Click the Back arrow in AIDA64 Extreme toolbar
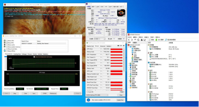This screenshot has width=199, height=107. 129,40
